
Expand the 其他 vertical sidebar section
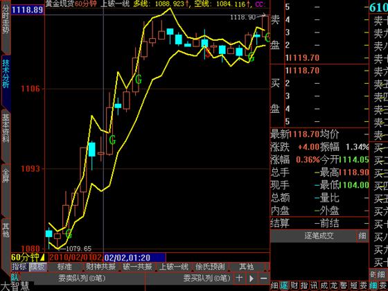coord(6,230)
